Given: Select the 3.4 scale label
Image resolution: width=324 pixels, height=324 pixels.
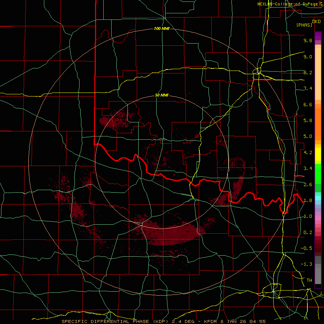Looking at the screenshot, I should [308, 168].
